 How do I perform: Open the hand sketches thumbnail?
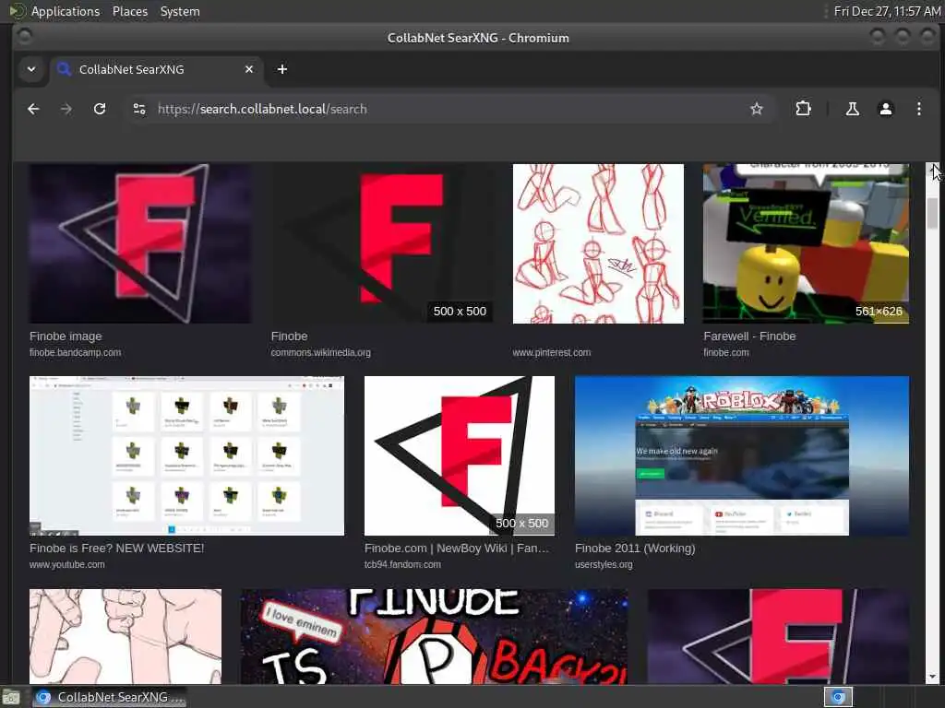[126, 636]
